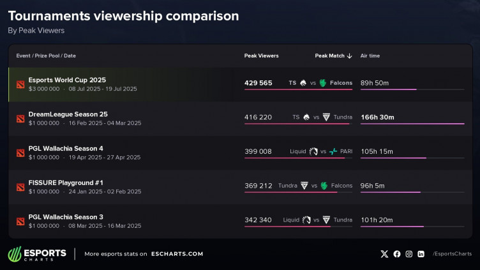The image size is (480, 270).
Task: Open DreamLeague Season 25 event
Action: tap(67, 114)
